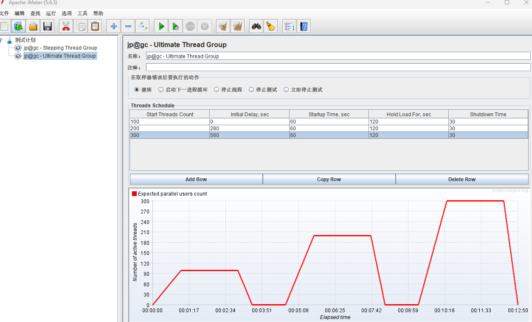Viewport: 532px width, 322px height.
Task: Select jp@gc - Stepping Thread Group tree item
Action: 60,48
